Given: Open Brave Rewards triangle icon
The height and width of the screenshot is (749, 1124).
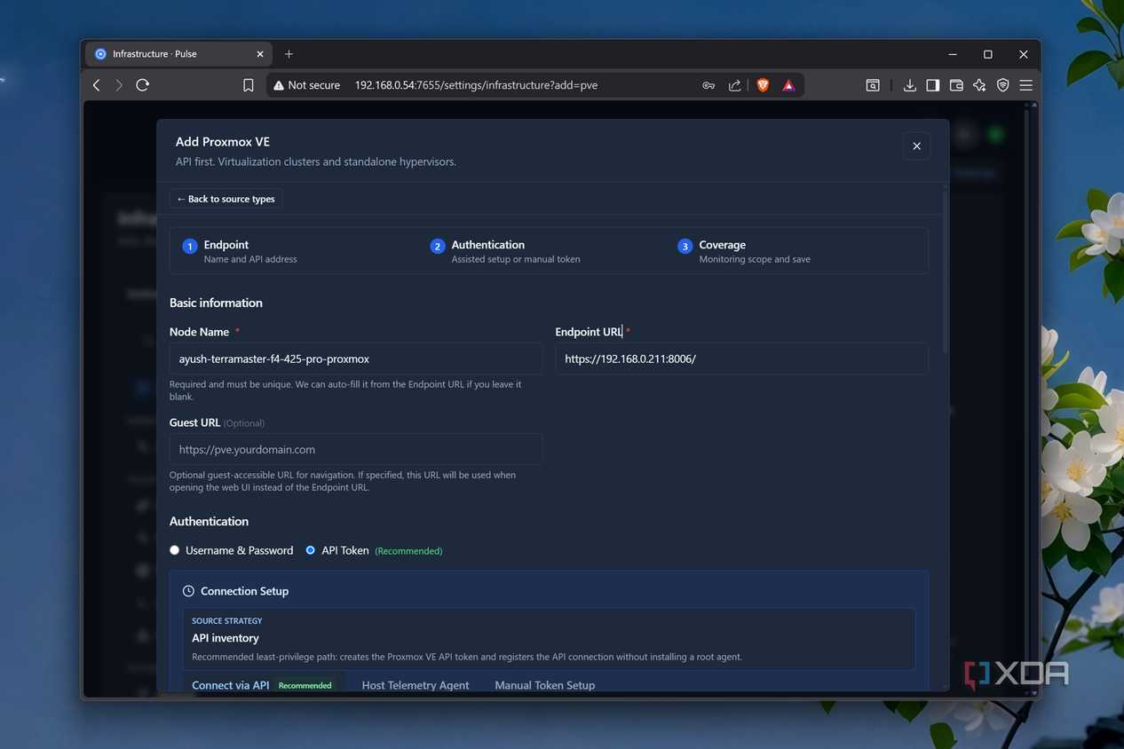Looking at the screenshot, I should pyautogui.click(x=788, y=85).
